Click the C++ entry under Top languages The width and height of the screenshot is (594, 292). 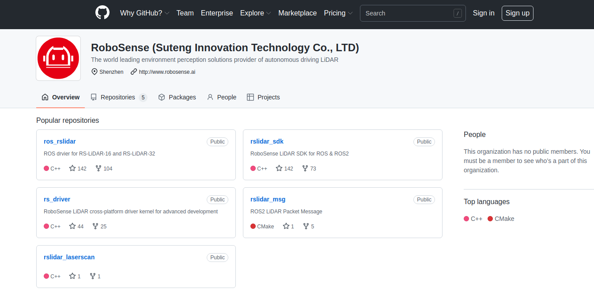473,219
